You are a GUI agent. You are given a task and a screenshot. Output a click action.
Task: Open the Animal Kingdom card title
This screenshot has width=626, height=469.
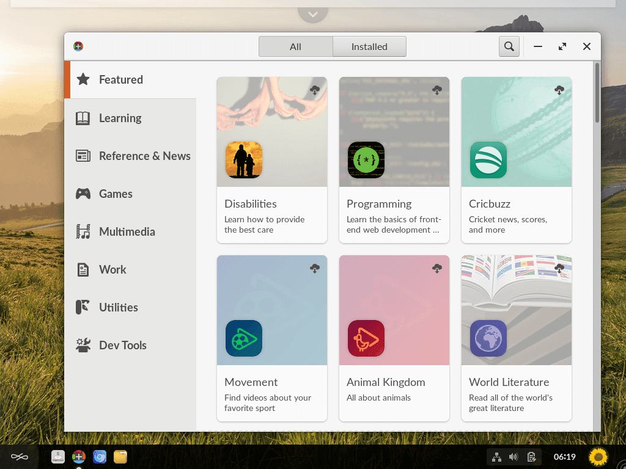386,382
